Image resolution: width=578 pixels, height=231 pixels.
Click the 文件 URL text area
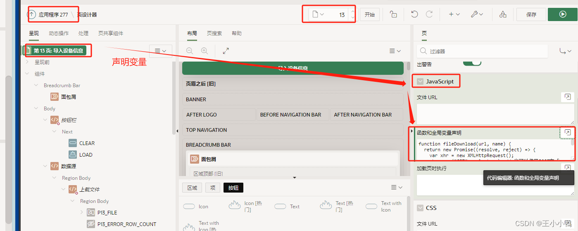pyautogui.click(x=495, y=114)
